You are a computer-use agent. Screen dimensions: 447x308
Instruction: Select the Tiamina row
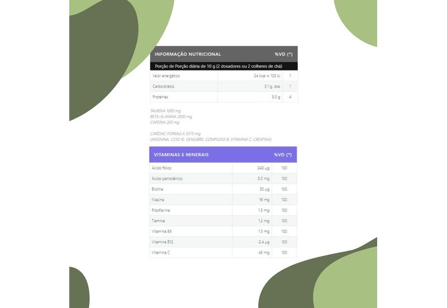pyautogui.click(x=223, y=221)
